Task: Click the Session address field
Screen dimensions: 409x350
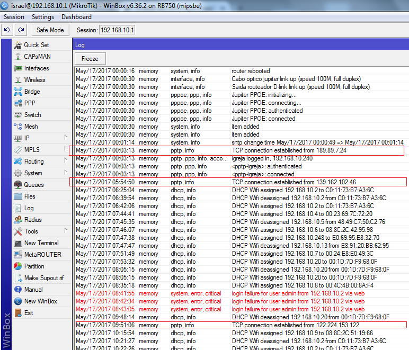Action: tap(117, 30)
